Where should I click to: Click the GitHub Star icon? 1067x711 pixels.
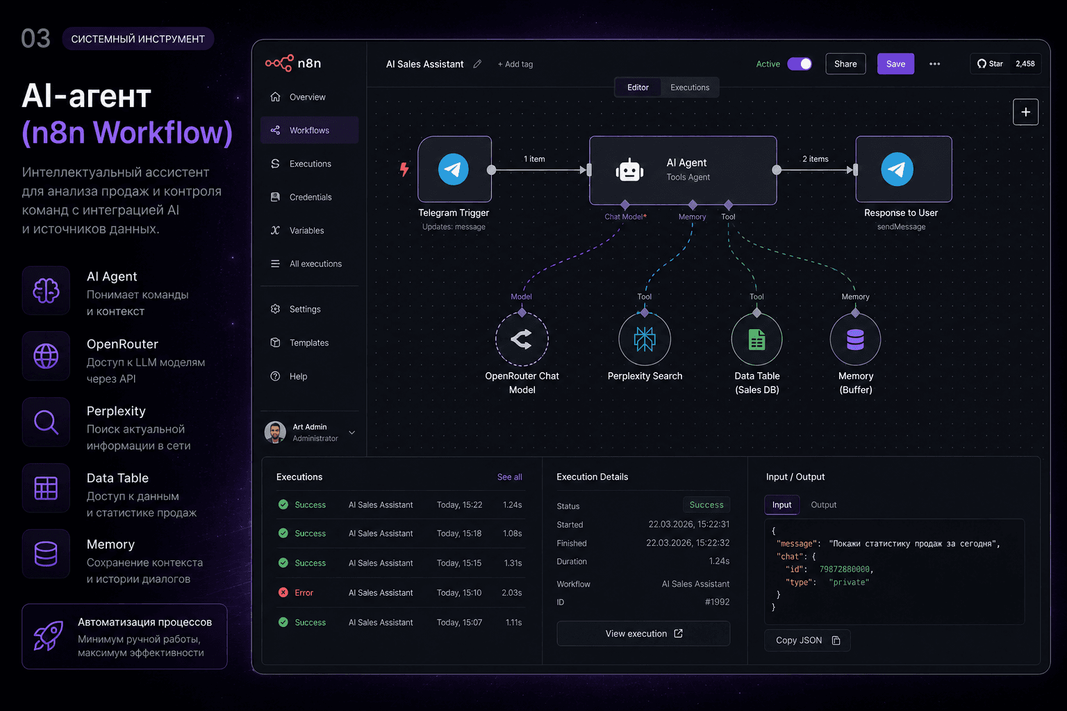click(x=982, y=64)
